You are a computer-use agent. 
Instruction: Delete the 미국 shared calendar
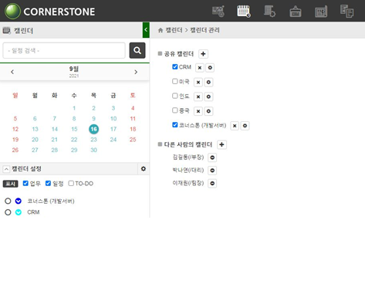coord(198,83)
